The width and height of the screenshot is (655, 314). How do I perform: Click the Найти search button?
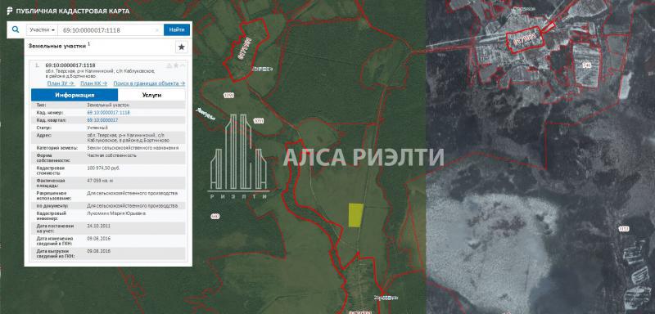pos(177,29)
